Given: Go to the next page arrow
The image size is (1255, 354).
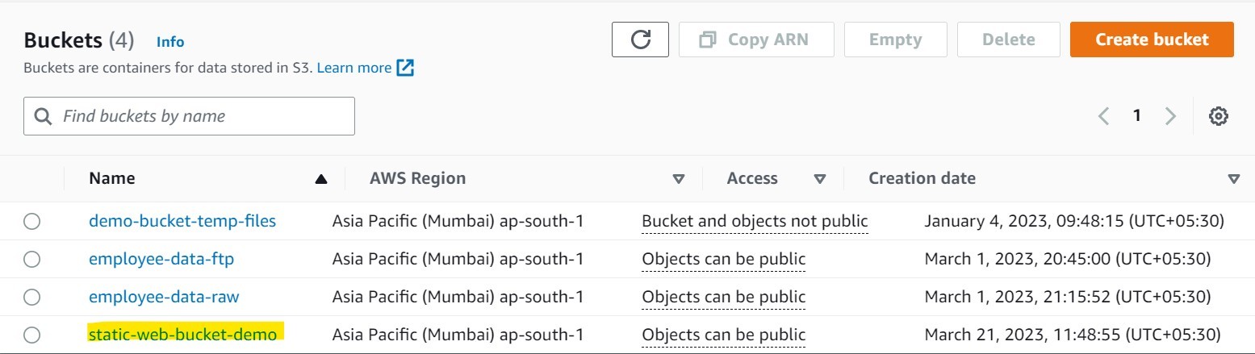Looking at the screenshot, I should pos(1170,116).
